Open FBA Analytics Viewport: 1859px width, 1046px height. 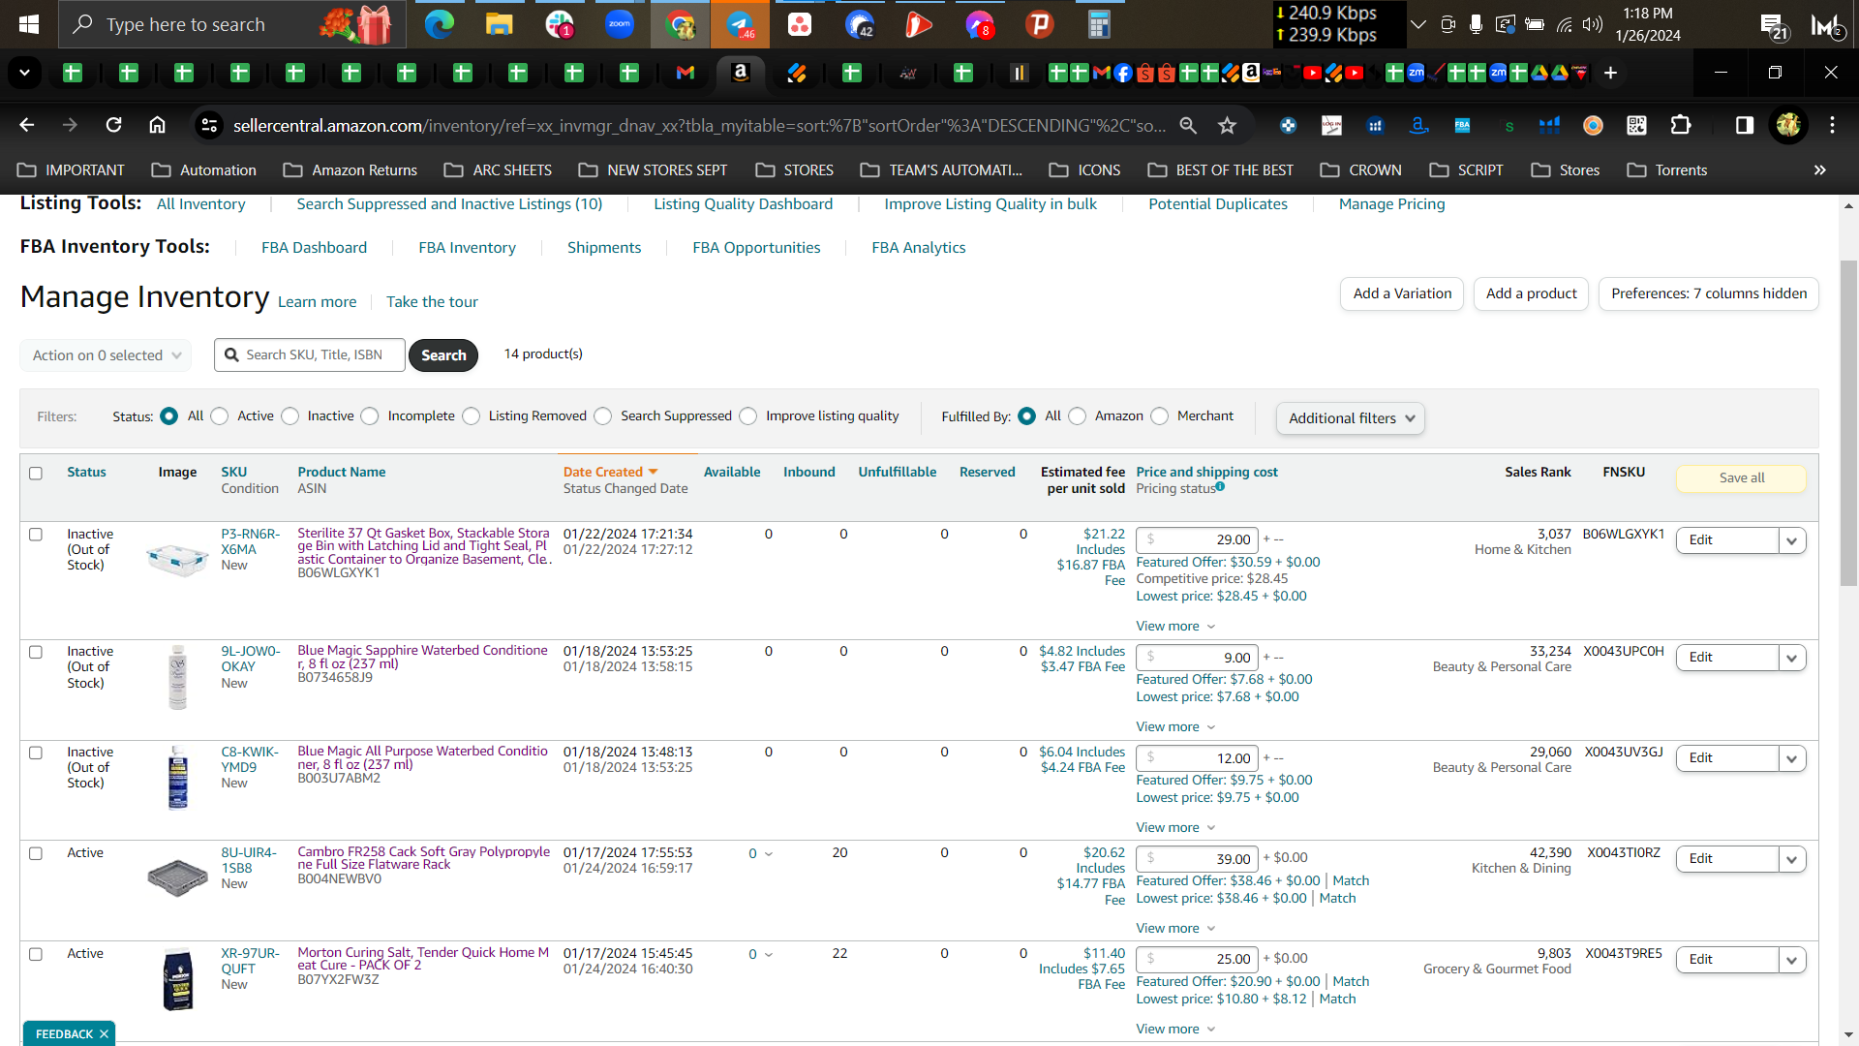pos(918,248)
